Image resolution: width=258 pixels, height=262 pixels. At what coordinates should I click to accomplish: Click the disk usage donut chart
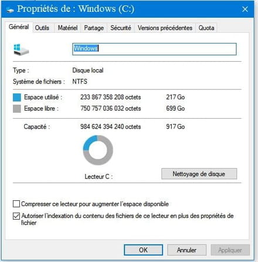pos(98,150)
